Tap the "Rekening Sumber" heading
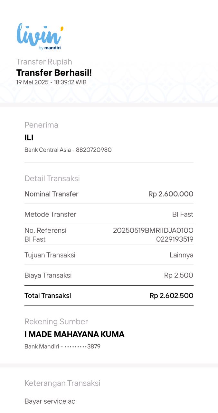 click(x=56, y=321)
